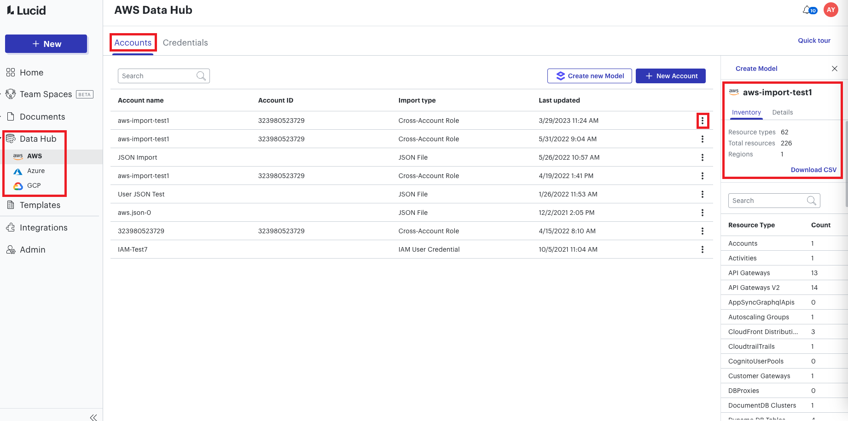Switch to the Credentials tab
This screenshot has height=421, width=848.
click(186, 42)
